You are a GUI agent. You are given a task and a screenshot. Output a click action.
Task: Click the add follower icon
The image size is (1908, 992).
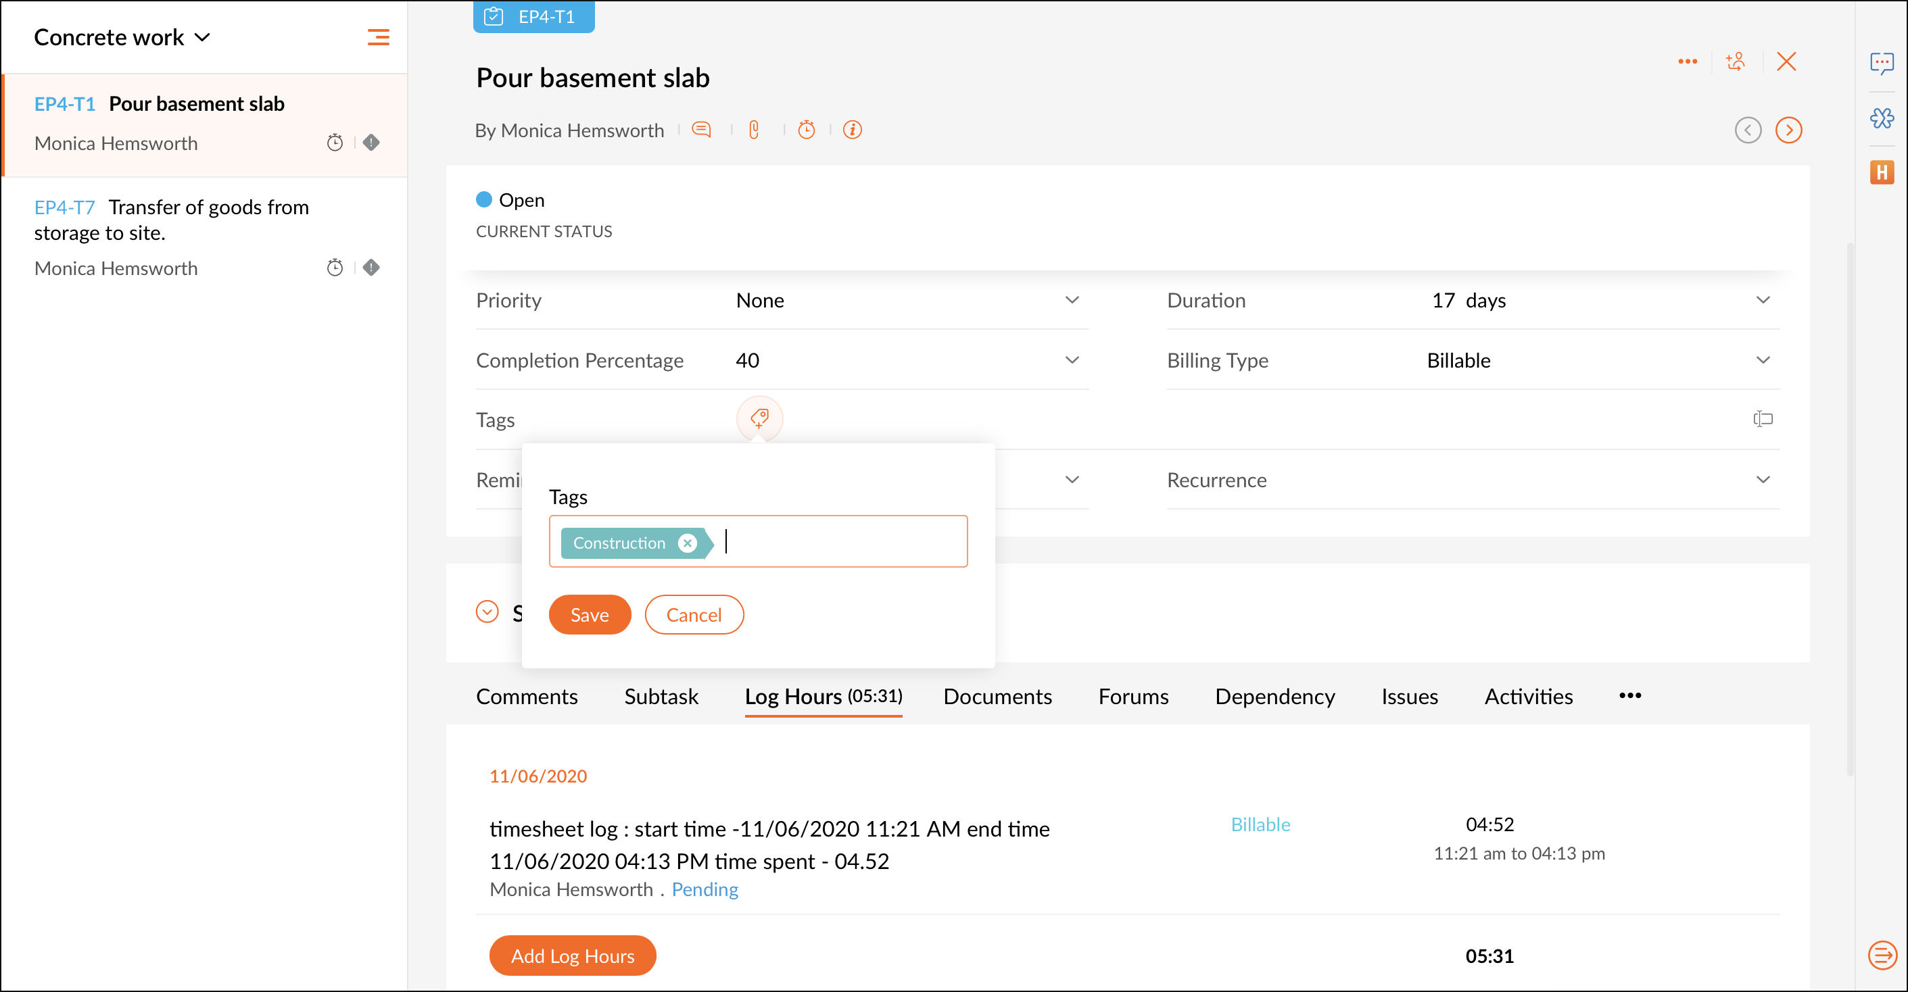click(1736, 61)
